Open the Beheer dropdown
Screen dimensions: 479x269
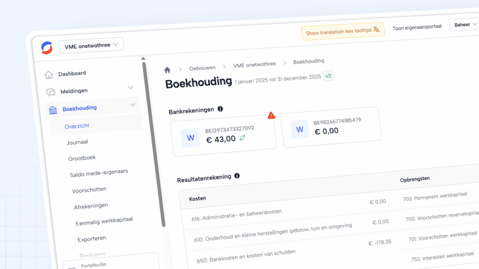pos(464,25)
